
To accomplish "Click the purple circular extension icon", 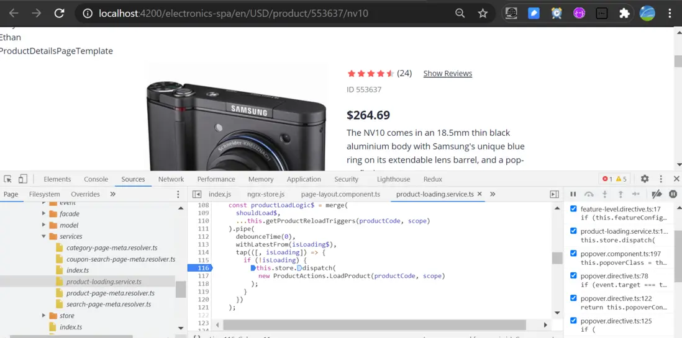I will click(579, 14).
